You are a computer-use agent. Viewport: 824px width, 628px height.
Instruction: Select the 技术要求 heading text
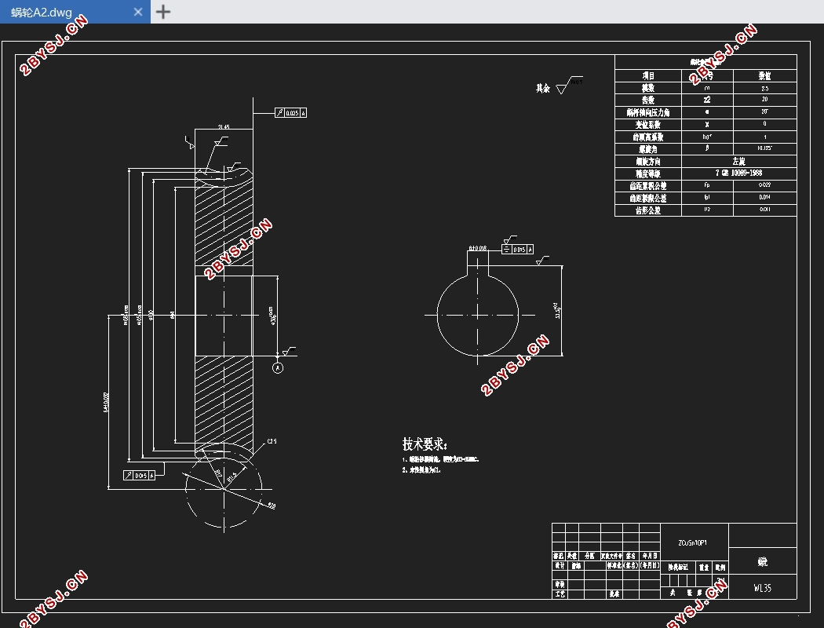coord(424,444)
